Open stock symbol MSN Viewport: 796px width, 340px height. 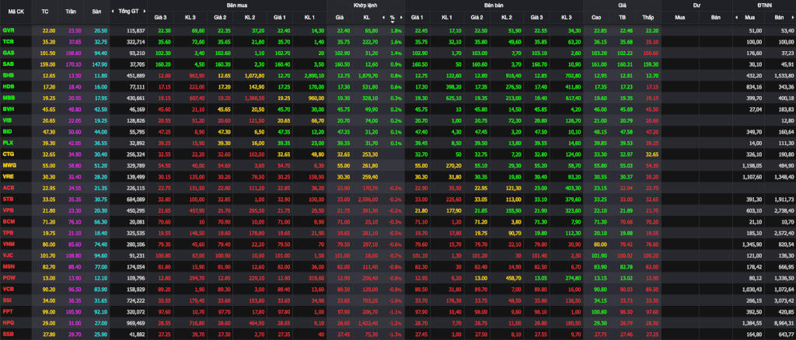[8, 265]
